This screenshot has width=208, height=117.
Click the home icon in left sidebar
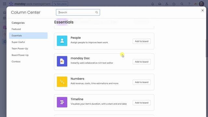coord(5,12)
